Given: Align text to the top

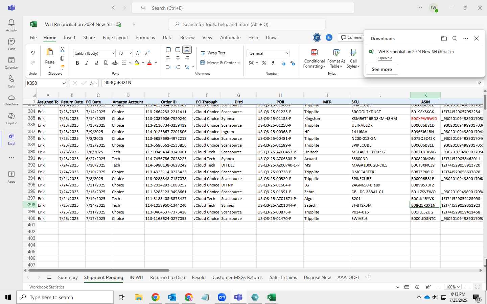Looking at the screenshot, I should pos(168,50).
